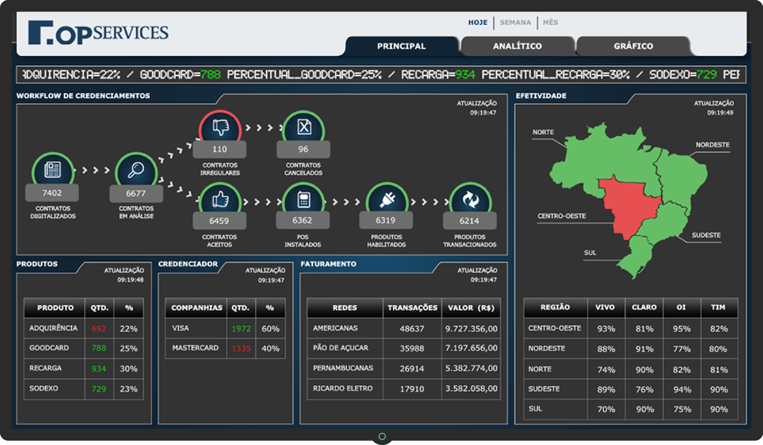Click the ADQUIRÊNCIA product row
This screenshot has height=445, width=763.
point(83,328)
